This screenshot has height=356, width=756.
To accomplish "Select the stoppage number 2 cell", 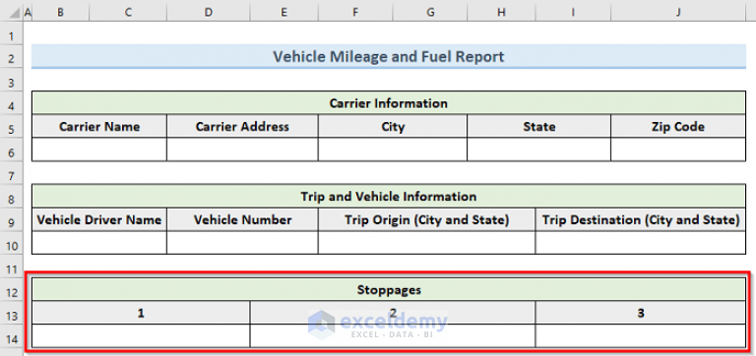I will (x=393, y=313).
